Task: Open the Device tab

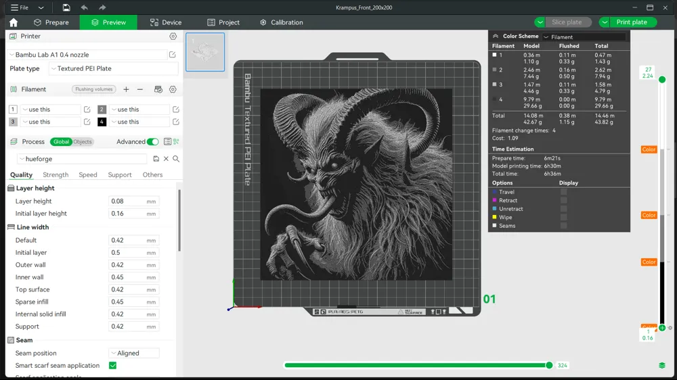Action: 166,22
